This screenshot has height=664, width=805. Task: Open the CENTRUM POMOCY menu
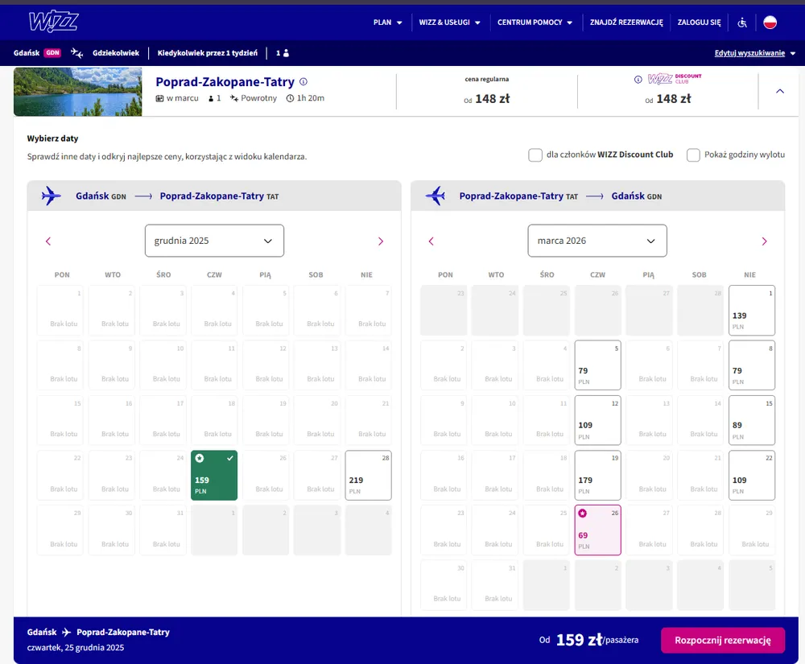click(535, 23)
